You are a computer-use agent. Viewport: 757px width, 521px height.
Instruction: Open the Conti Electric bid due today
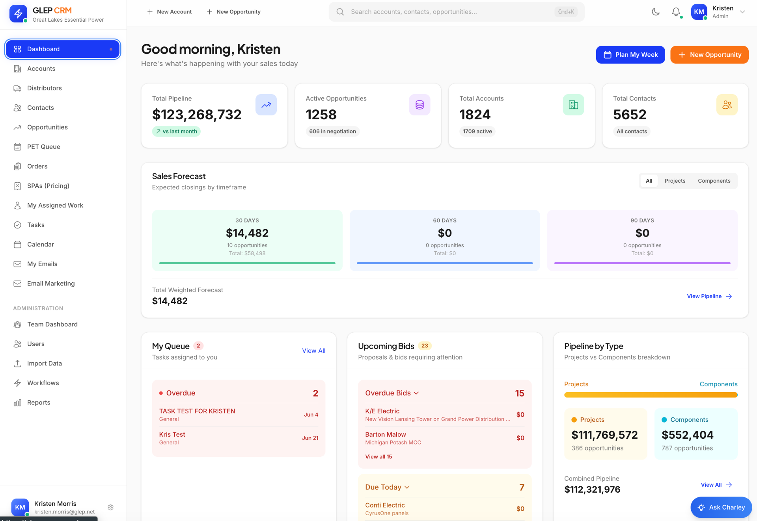tap(445, 509)
